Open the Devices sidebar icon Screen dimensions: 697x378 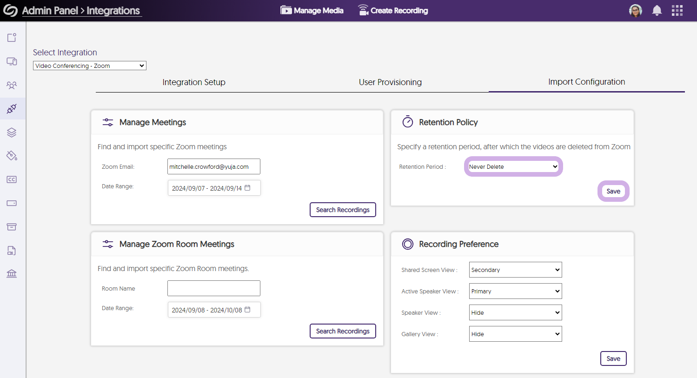pos(12,61)
